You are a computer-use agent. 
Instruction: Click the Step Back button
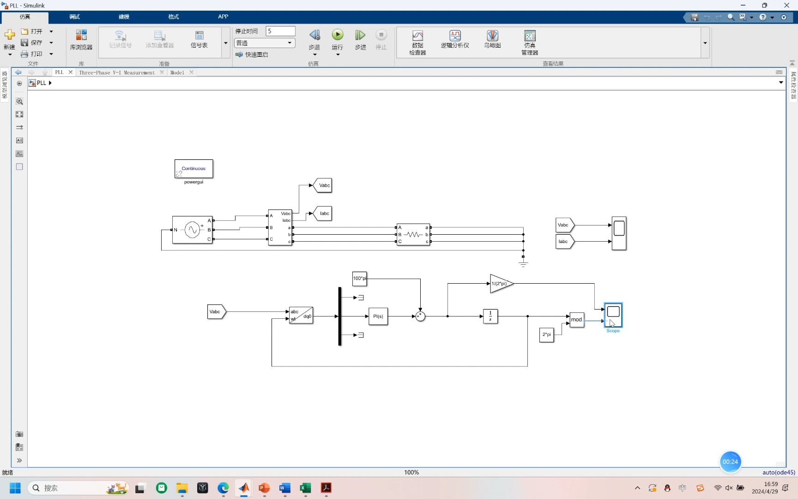tap(314, 35)
